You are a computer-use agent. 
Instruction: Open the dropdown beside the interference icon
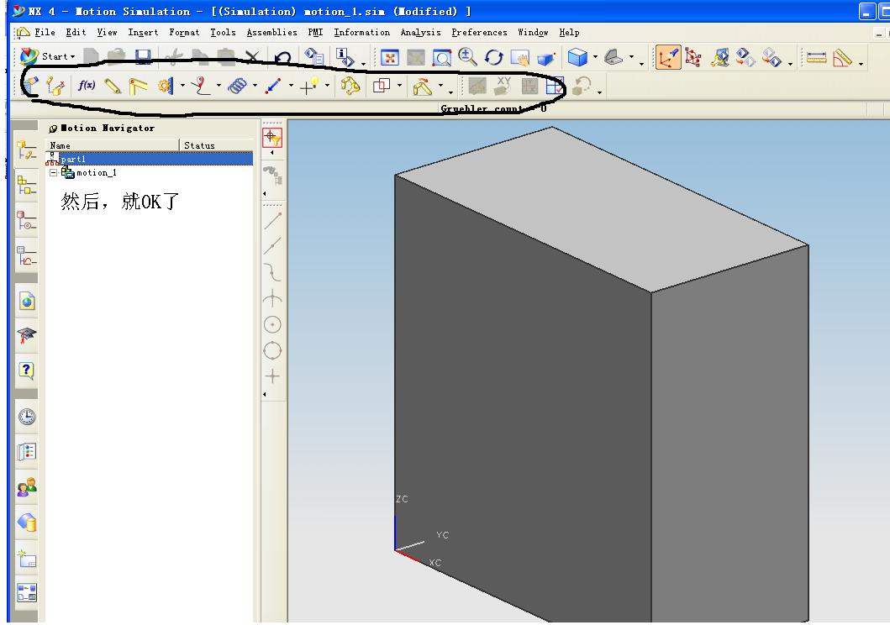tap(399, 87)
